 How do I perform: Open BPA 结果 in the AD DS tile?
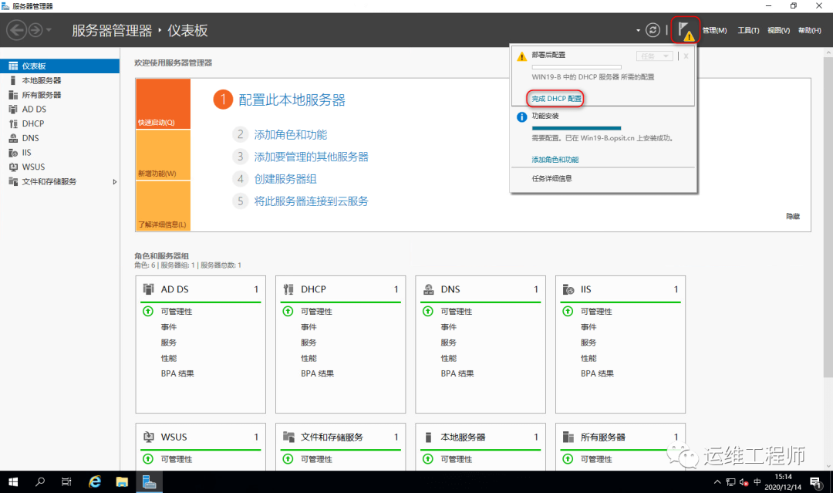pyautogui.click(x=177, y=373)
